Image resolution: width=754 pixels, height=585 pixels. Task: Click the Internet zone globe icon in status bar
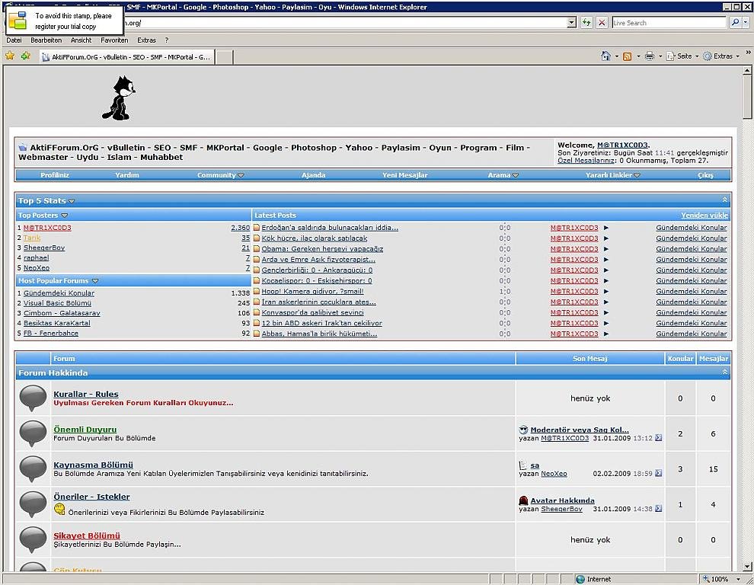580,579
